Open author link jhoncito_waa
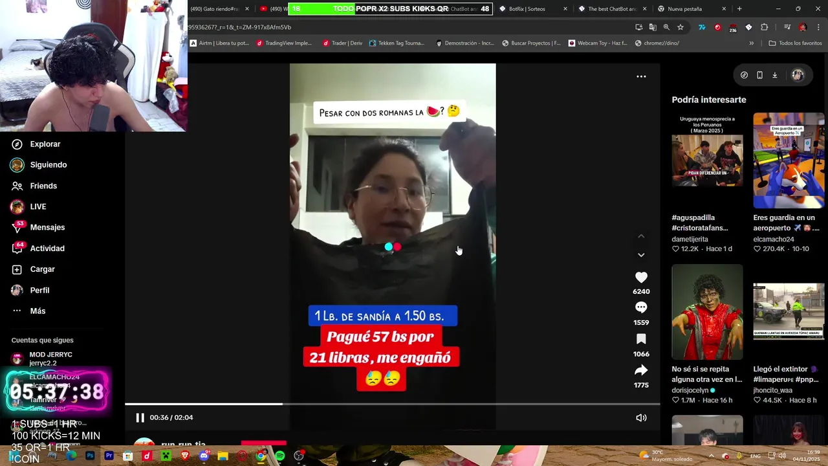828x466 pixels. coord(772,390)
